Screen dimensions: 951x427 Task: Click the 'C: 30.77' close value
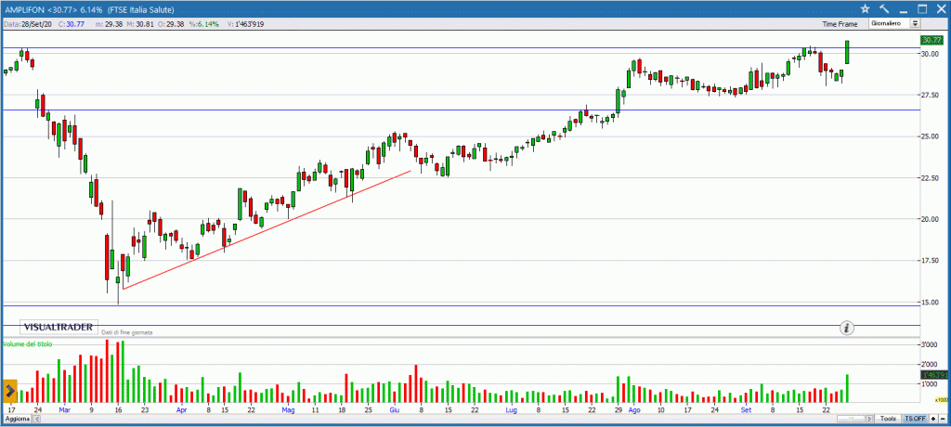tap(72, 24)
